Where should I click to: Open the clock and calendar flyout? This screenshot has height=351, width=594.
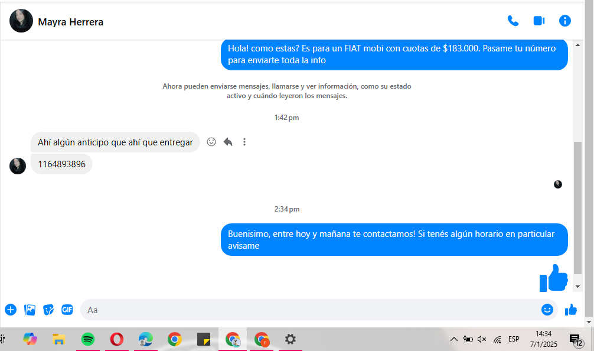point(544,339)
